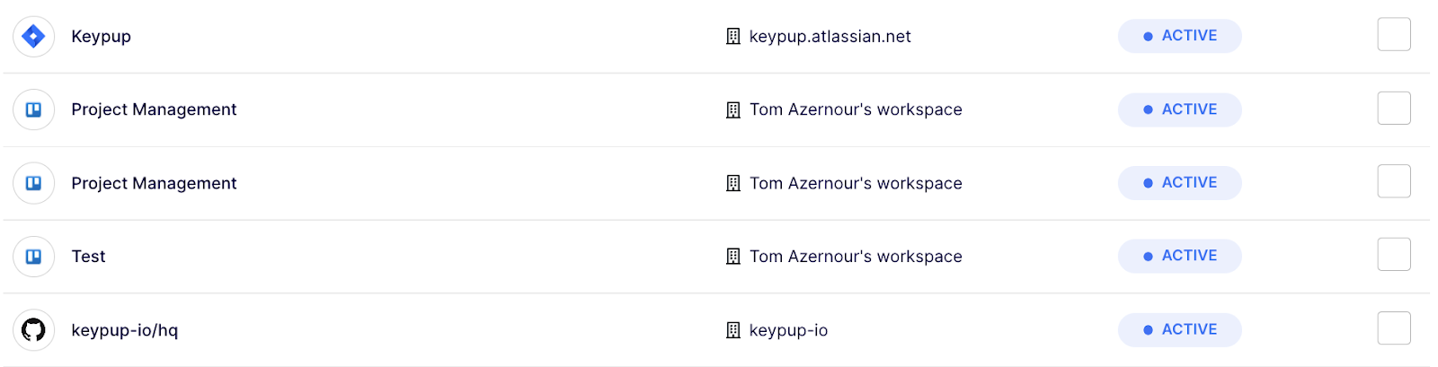Select the checkbox in the Test row
The width and height of the screenshot is (1438, 367).
tap(1394, 255)
